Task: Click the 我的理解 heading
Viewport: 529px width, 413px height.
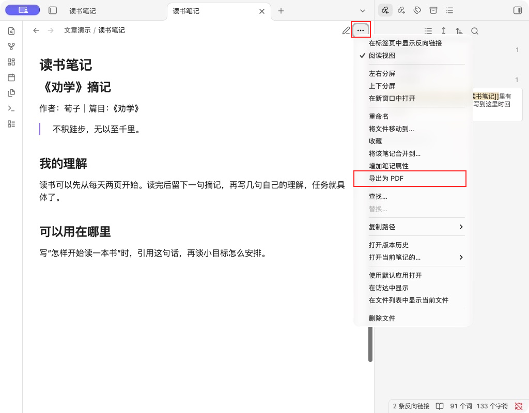Action: [64, 164]
